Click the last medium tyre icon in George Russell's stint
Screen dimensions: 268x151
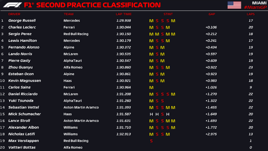(x=173, y=21)
